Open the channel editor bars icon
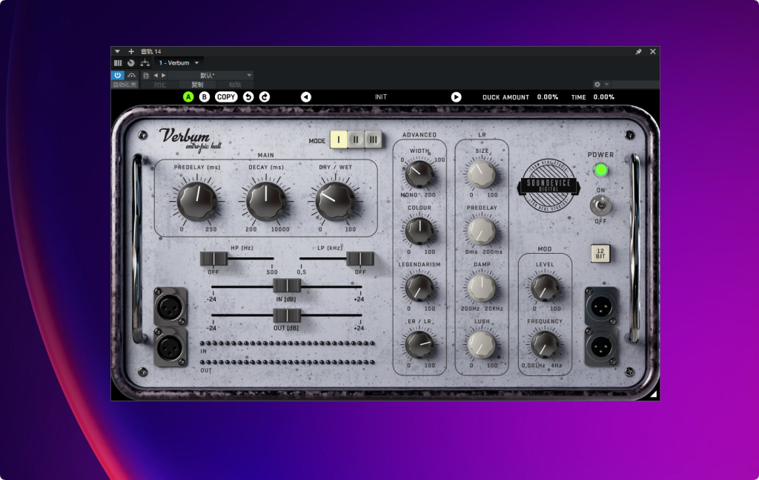 (x=118, y=63)
